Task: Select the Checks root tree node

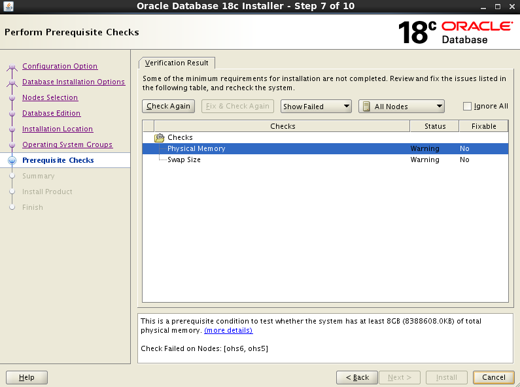Action: [x=180, y=137]
